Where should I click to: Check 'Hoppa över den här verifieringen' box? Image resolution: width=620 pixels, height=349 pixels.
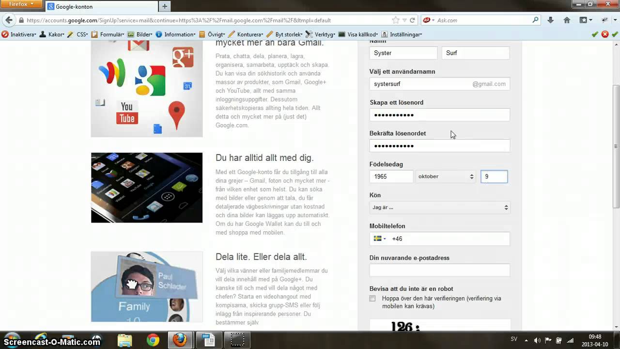(372, 299)
